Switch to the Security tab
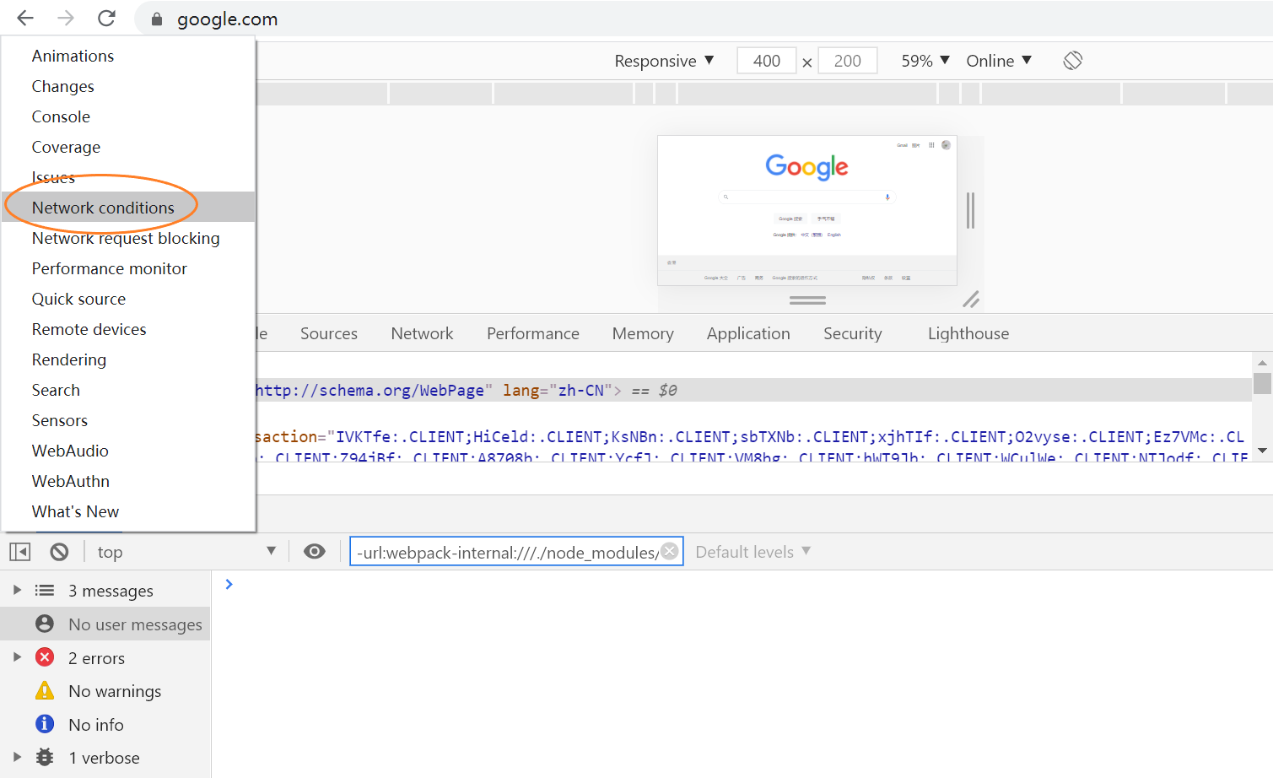Image resolution: width=1273 pixels, height=778 pixels. click(x=853, y=333)
